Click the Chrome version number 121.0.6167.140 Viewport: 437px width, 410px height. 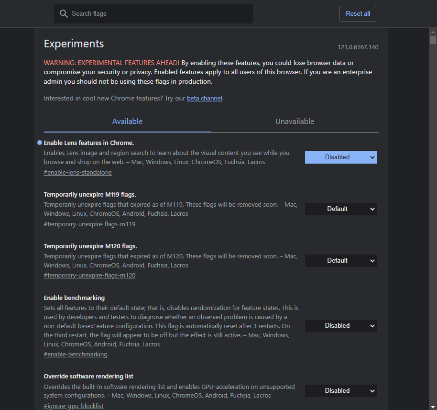[x=358, y=47]
